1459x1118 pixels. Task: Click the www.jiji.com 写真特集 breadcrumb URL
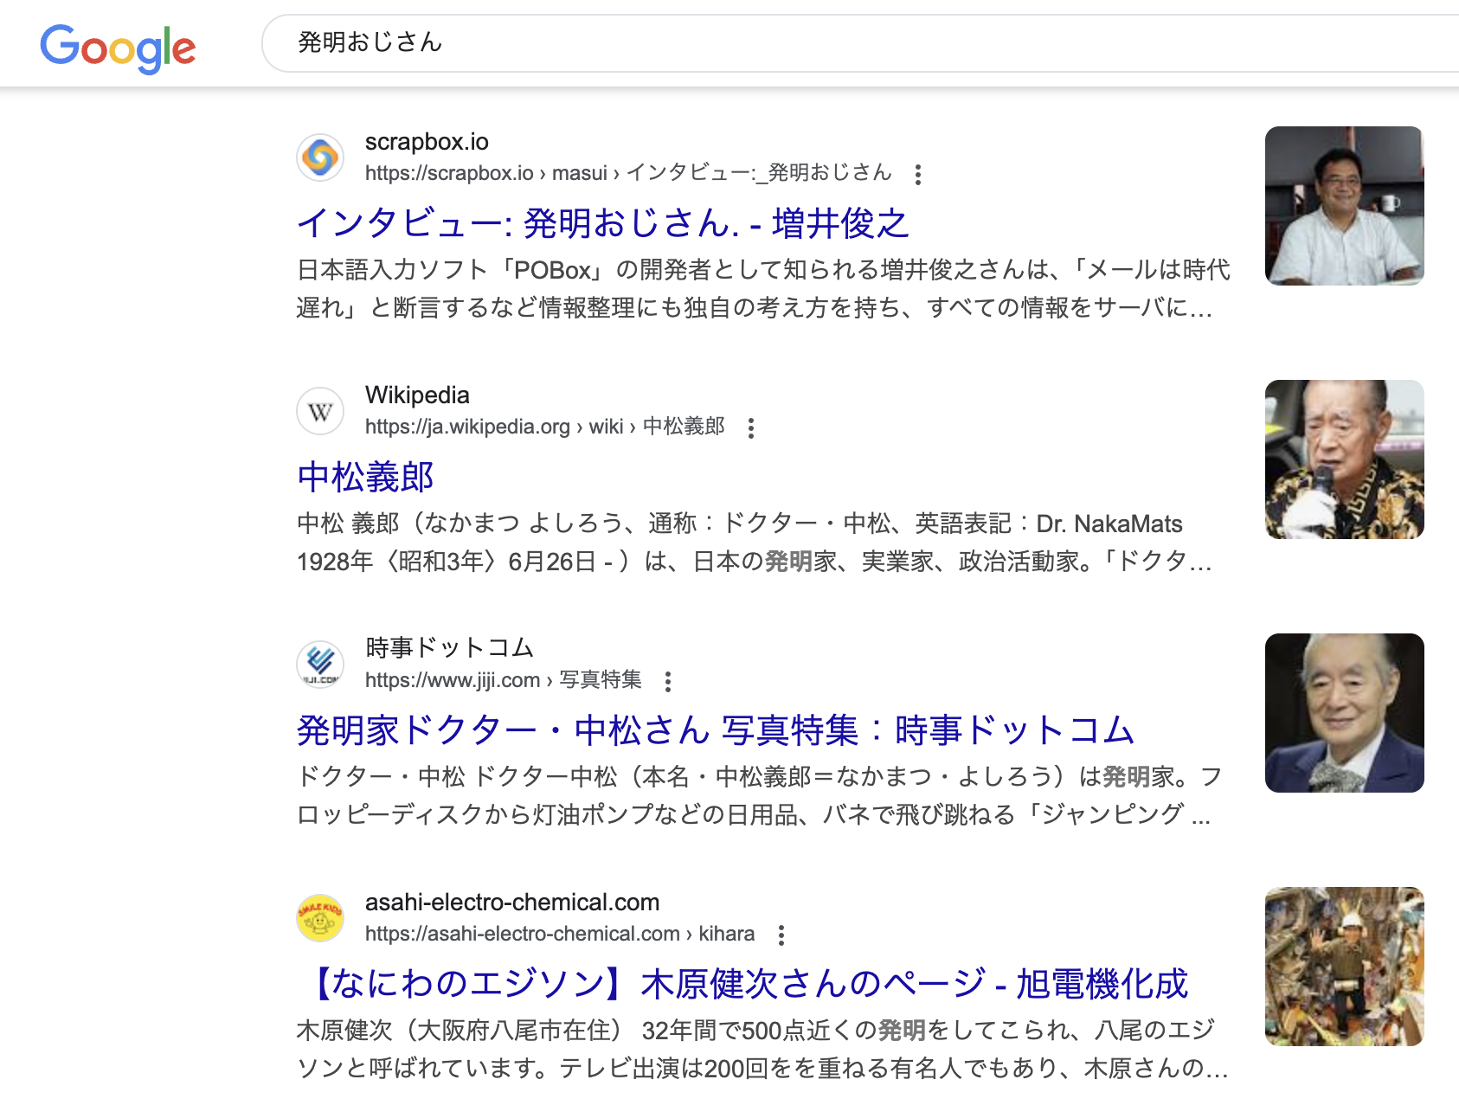point(504,680)
